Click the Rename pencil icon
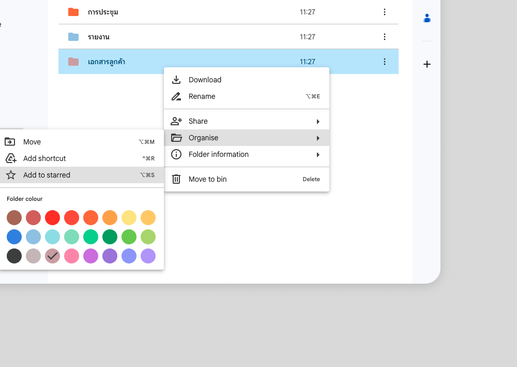 176,96
